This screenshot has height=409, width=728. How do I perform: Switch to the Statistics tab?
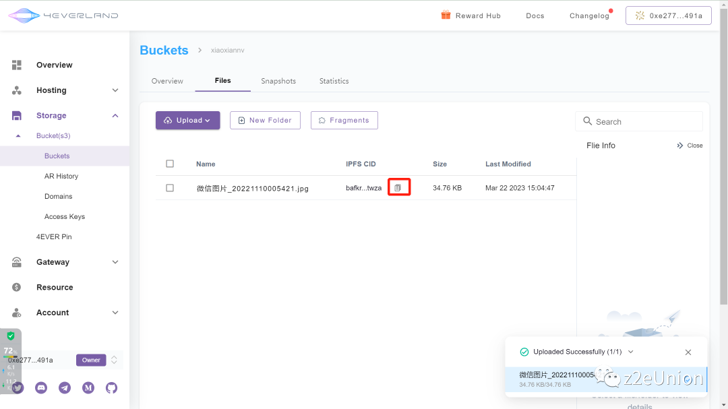(334, 81)
